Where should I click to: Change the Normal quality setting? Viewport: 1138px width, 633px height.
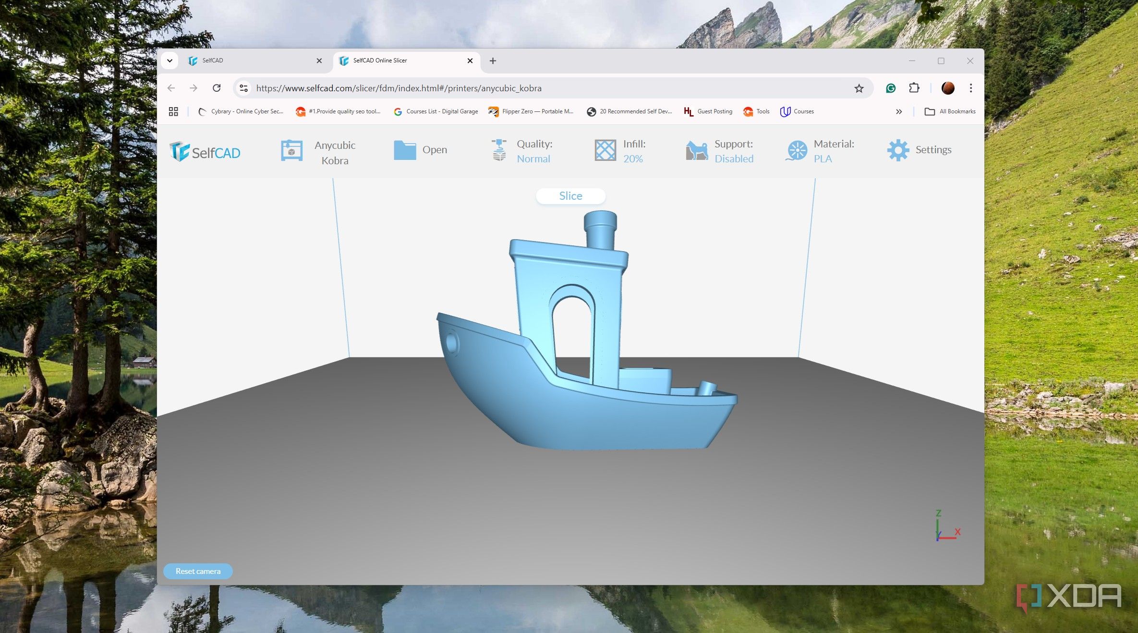click(x=533, y=158)
